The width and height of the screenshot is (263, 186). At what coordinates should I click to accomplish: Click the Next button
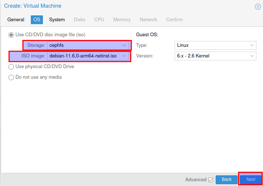point(251,179)
